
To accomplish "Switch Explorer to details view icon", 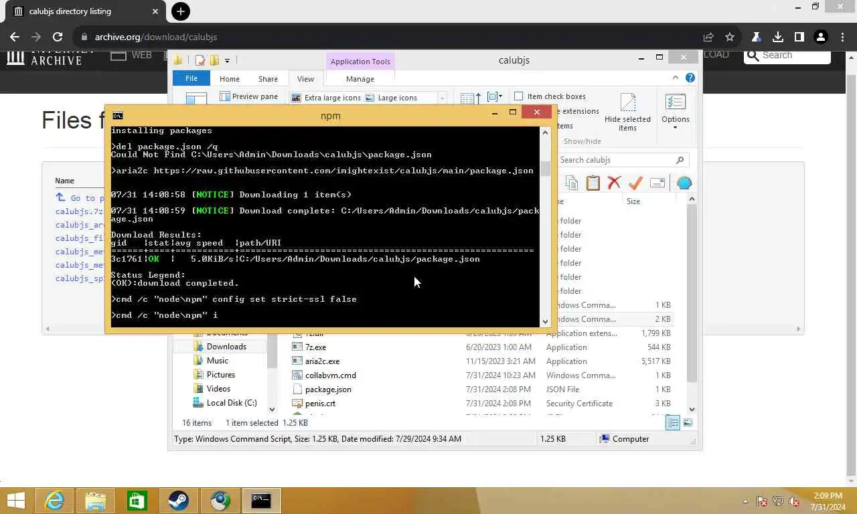I will [x=673, y=422].
